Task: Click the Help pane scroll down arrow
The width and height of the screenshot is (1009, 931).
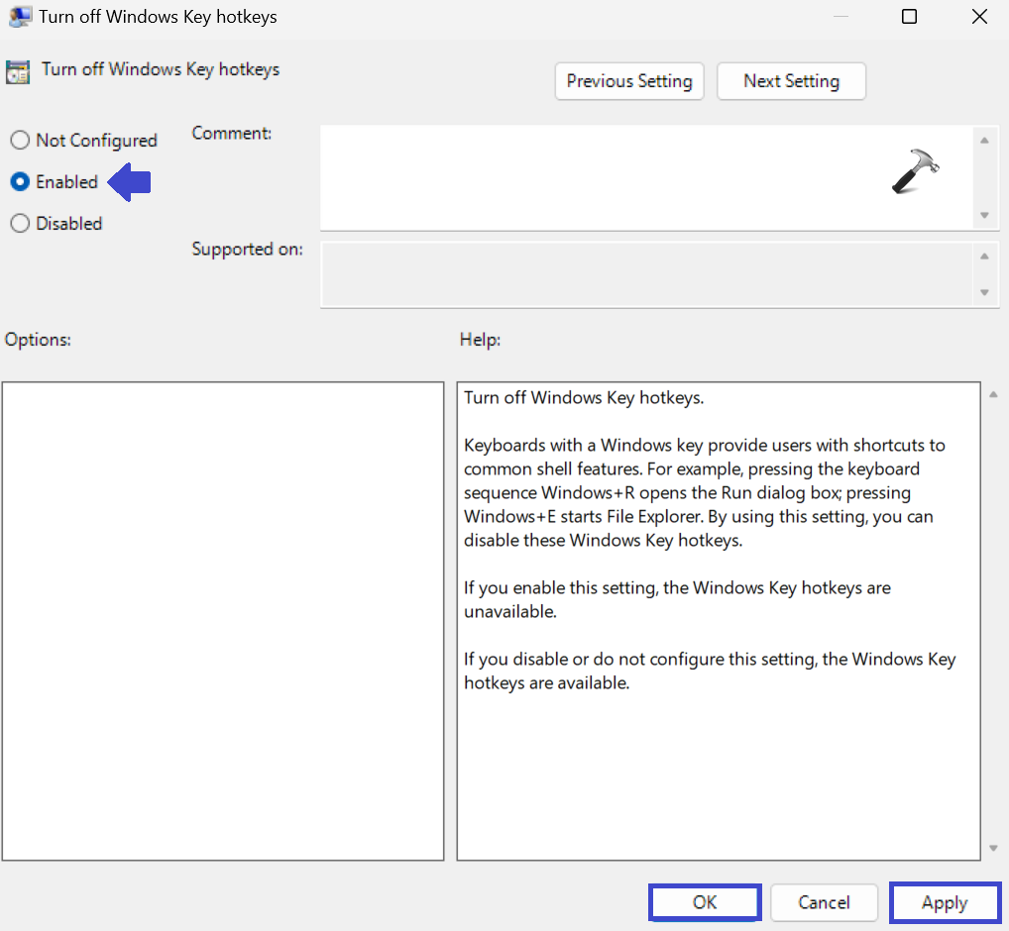Action: coord(994,849)
